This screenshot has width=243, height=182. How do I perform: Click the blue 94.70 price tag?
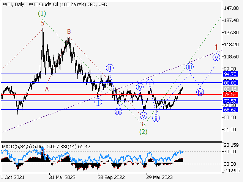(x=230, y=74)
